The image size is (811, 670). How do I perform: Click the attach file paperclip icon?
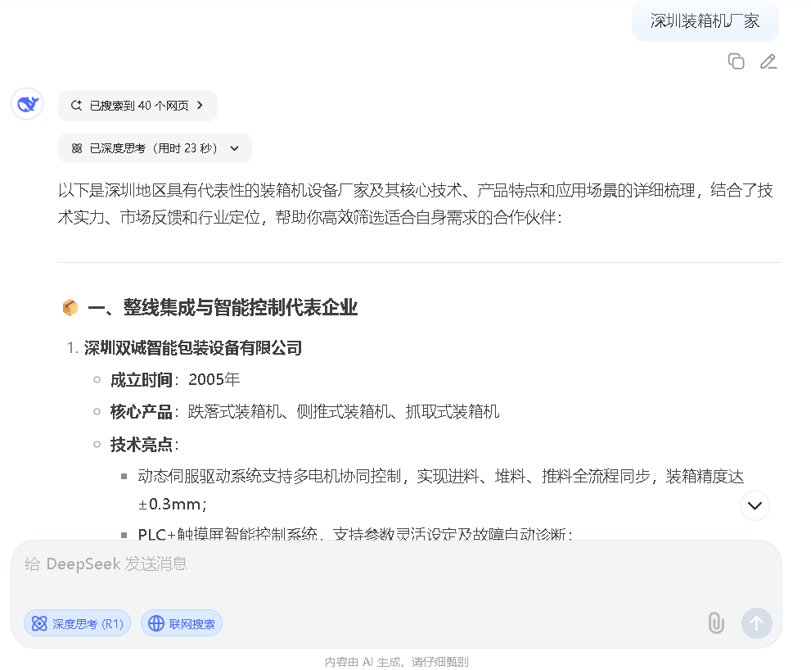(x=716, y=622)
